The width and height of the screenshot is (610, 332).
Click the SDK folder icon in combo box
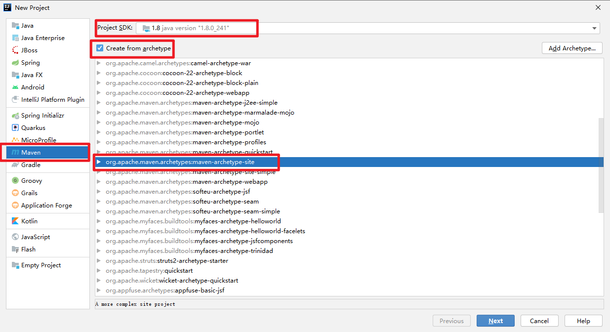coord(146,28)
